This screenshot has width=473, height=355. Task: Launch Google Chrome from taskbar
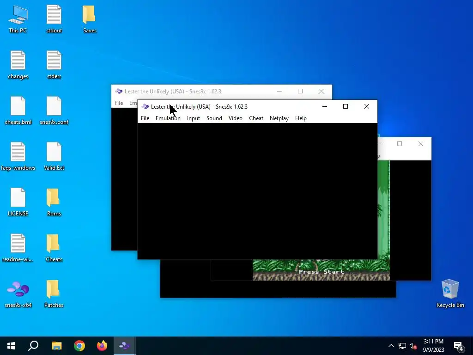(79, 346)
